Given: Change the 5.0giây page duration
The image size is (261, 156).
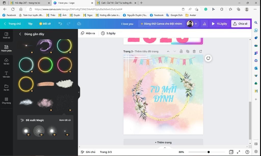Looking at the screenshot, I should pyautogui.click(x=108, y=33).
